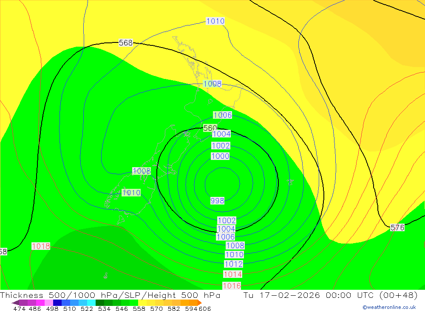Select the red 1016 isobar label

(x=232, y=286)
